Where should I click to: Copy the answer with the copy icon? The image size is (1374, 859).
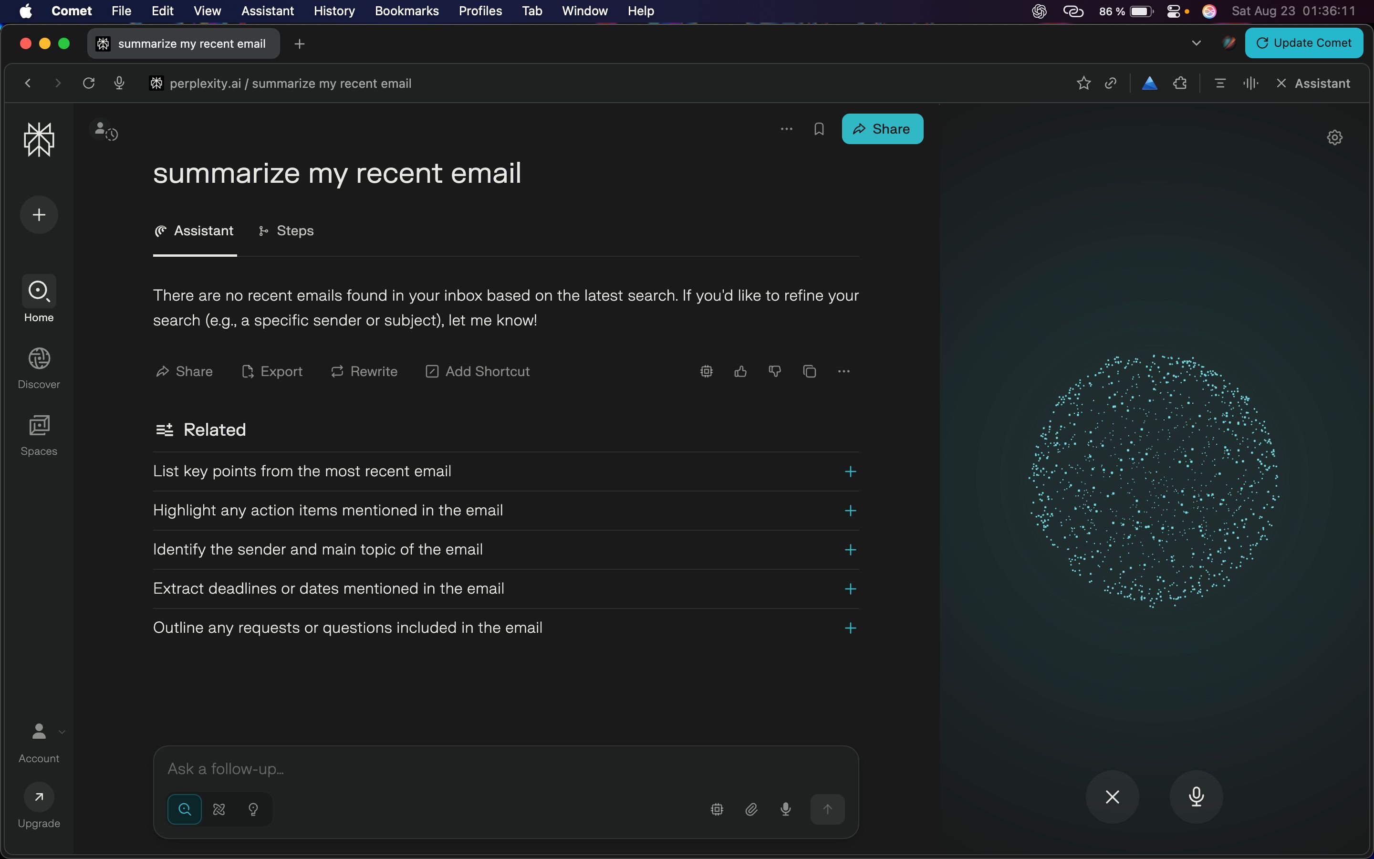click(x=810, y=372)
